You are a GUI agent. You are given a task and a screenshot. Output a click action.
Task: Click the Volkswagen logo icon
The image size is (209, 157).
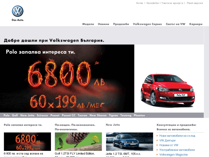point(18,11)
